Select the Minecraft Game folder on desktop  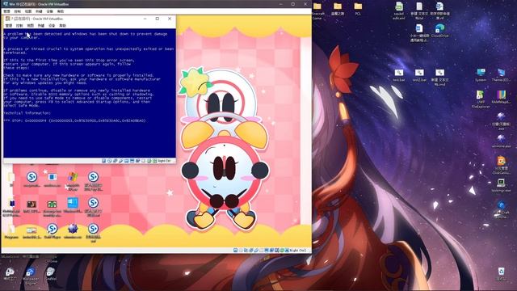click(x=317, y=7)
